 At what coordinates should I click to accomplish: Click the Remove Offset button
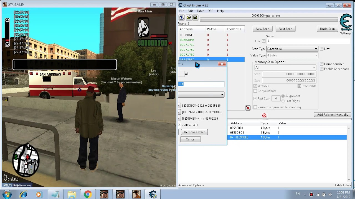pyautogui.click(x=194, y=132)
